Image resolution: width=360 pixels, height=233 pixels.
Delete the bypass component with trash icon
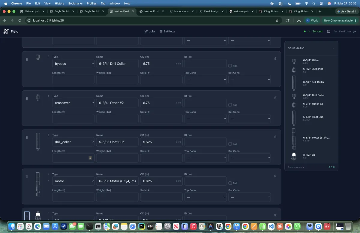click(275, 58)
